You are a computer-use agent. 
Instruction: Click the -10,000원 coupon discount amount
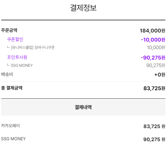tap(153, 40)
